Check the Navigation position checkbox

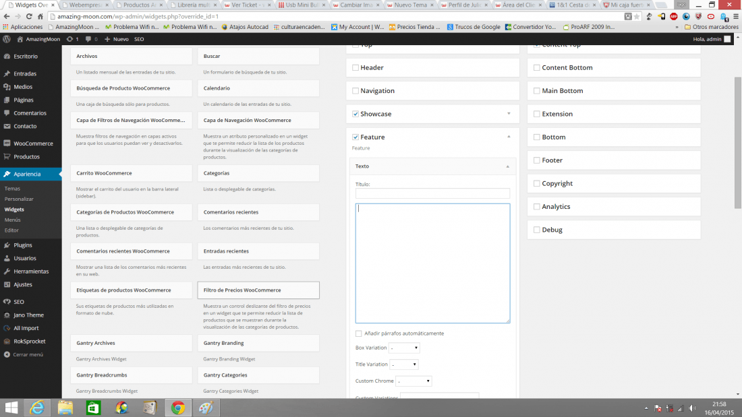point(355,91)
